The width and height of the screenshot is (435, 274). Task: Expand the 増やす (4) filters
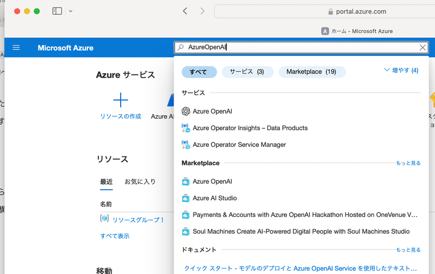pos(401,71)
